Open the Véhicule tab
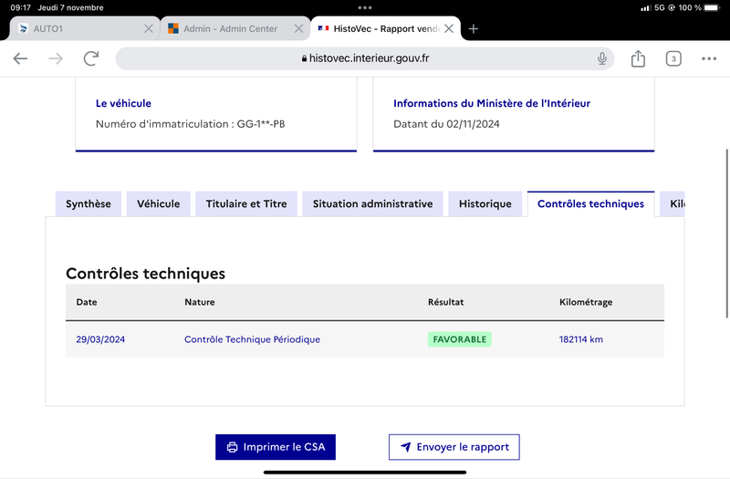Viewport: 730px width, 479px height. pos(158,203)
